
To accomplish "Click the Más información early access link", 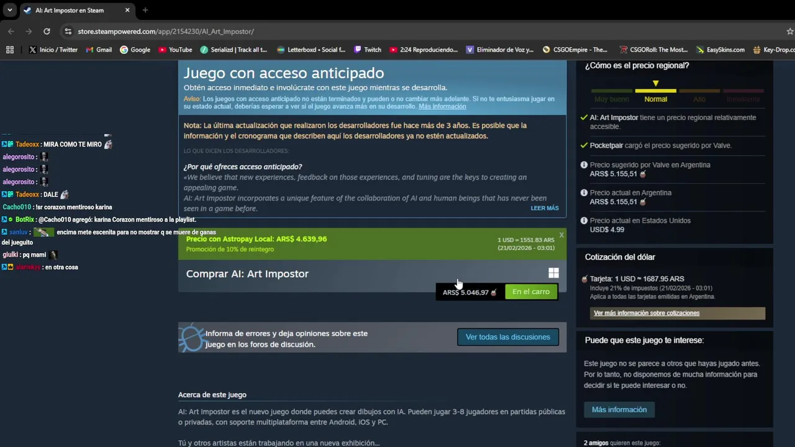I will 442,107.
